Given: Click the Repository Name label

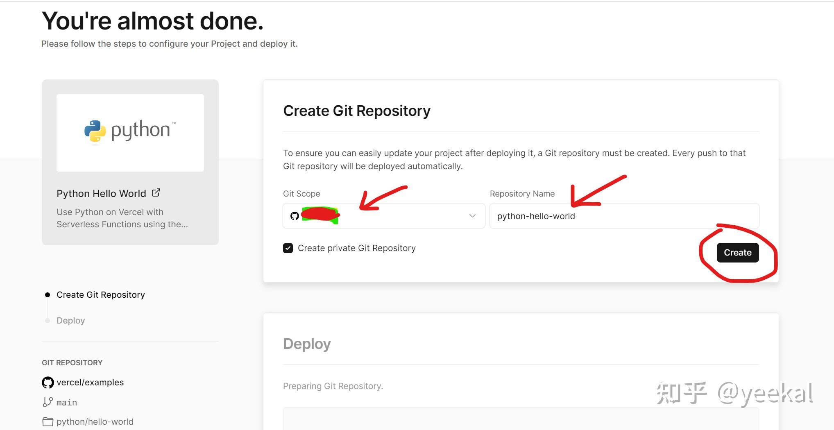Looking at the screenshot, I should point(522,194).
